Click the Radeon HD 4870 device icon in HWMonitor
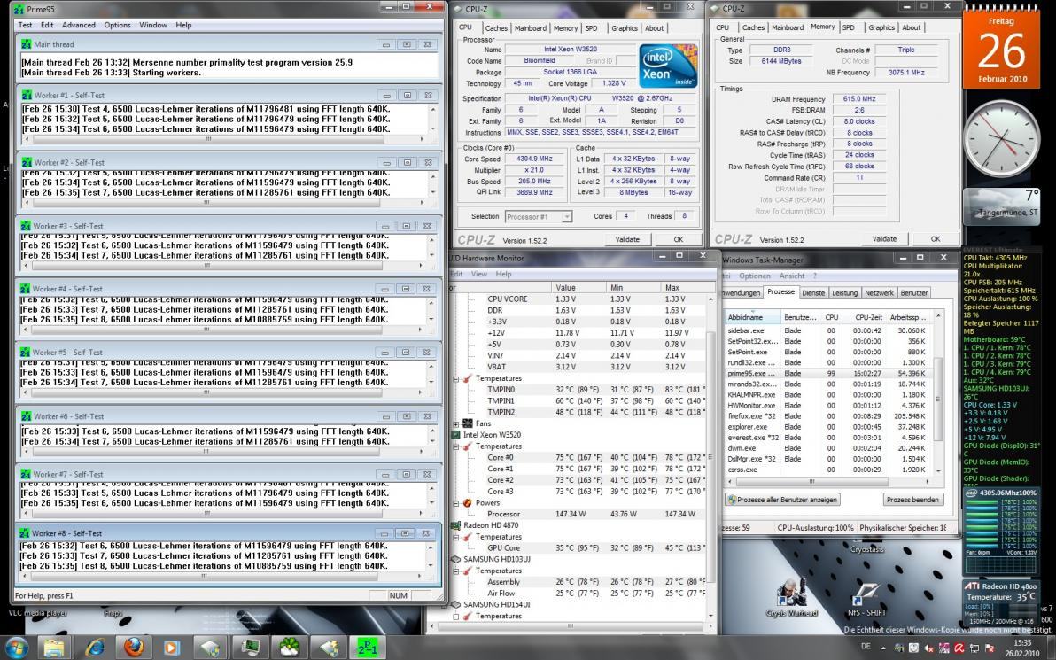1056x660 pixels. (x=456, y=525)
